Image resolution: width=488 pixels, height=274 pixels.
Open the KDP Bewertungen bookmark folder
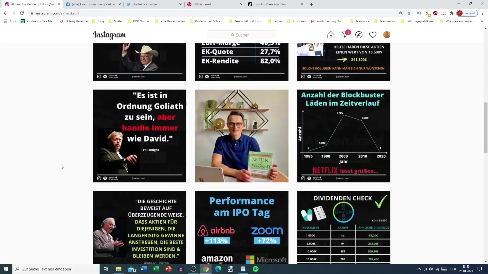pos(170,21)
